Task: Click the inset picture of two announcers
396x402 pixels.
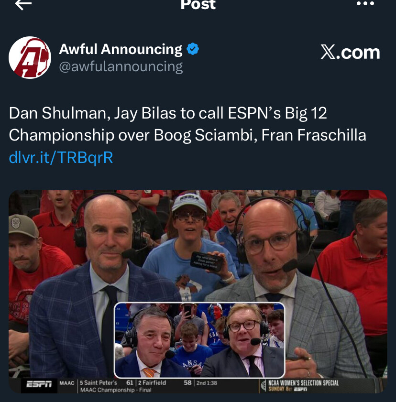Action: coord(199,340)
